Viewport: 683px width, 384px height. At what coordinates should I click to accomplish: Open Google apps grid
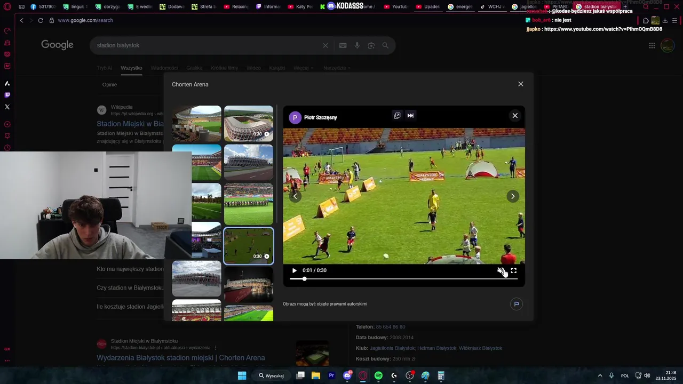[652, 45]
